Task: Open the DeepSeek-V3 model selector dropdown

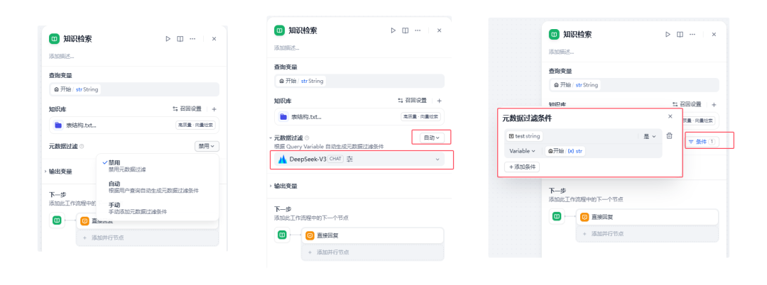Action: [359, 159]
